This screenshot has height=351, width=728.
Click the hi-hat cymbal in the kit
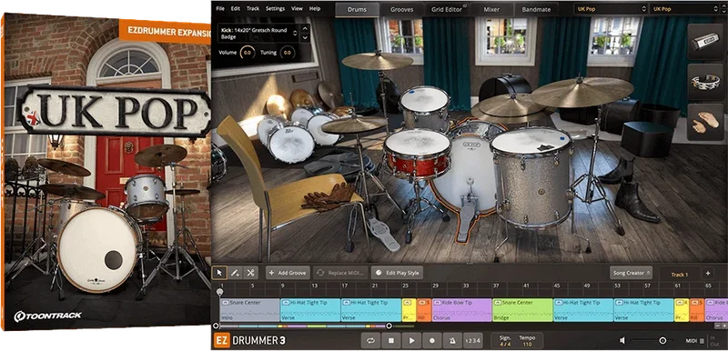click(354, 125)
